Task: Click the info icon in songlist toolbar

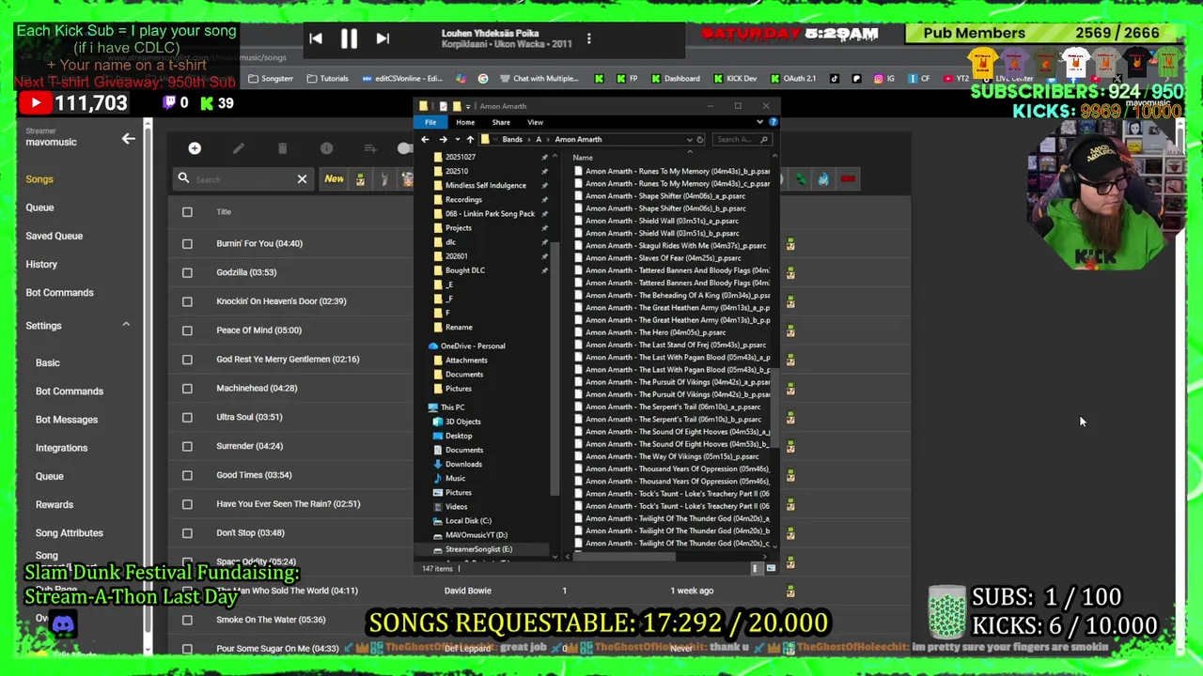Action: click(326, 148)
